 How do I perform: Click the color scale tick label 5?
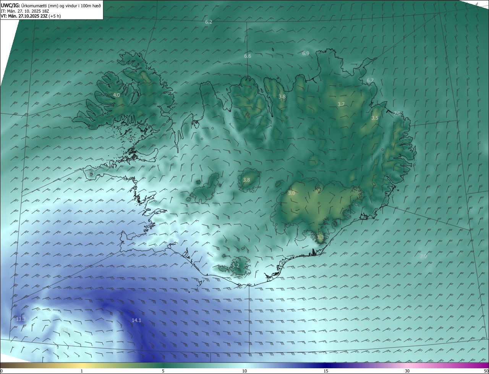tap(163, 371)
